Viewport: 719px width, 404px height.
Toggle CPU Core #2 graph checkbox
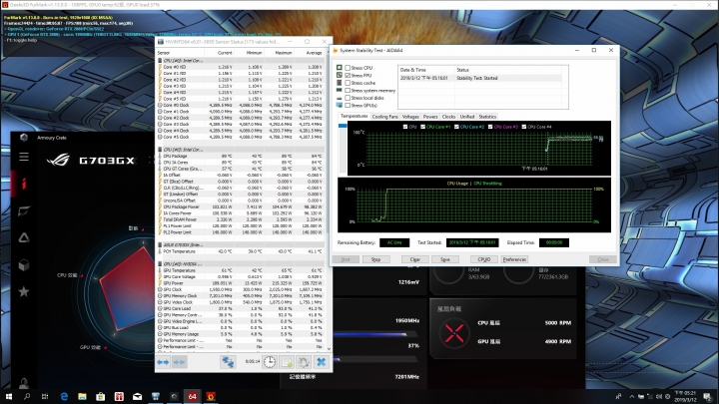coord(456,127)
